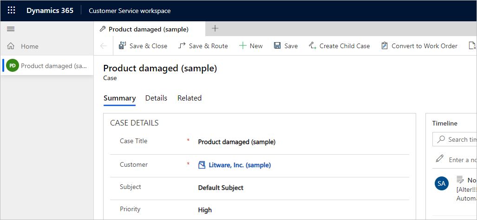Click the account icon beside Litware, Inc.
This screenshot has height=220, width=477.
pyautogui.click(x=202, y=165)
